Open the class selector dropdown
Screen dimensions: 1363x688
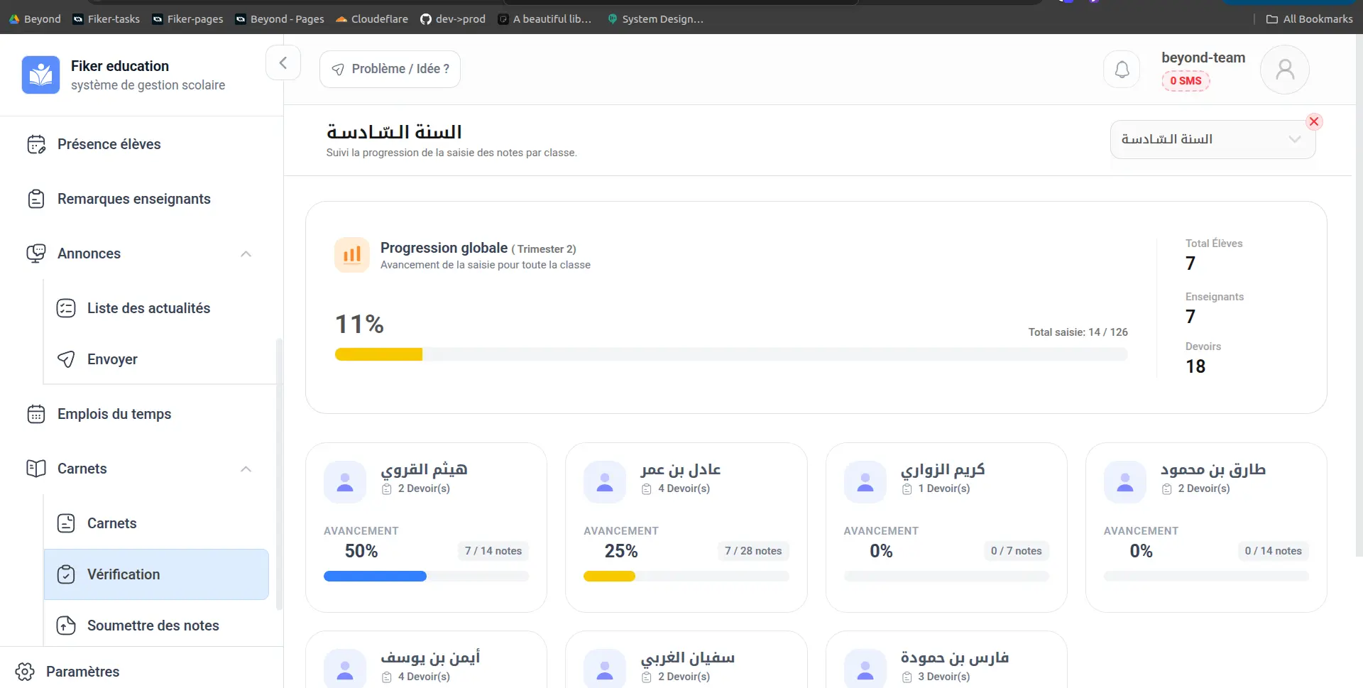[x=1213, y=139]
